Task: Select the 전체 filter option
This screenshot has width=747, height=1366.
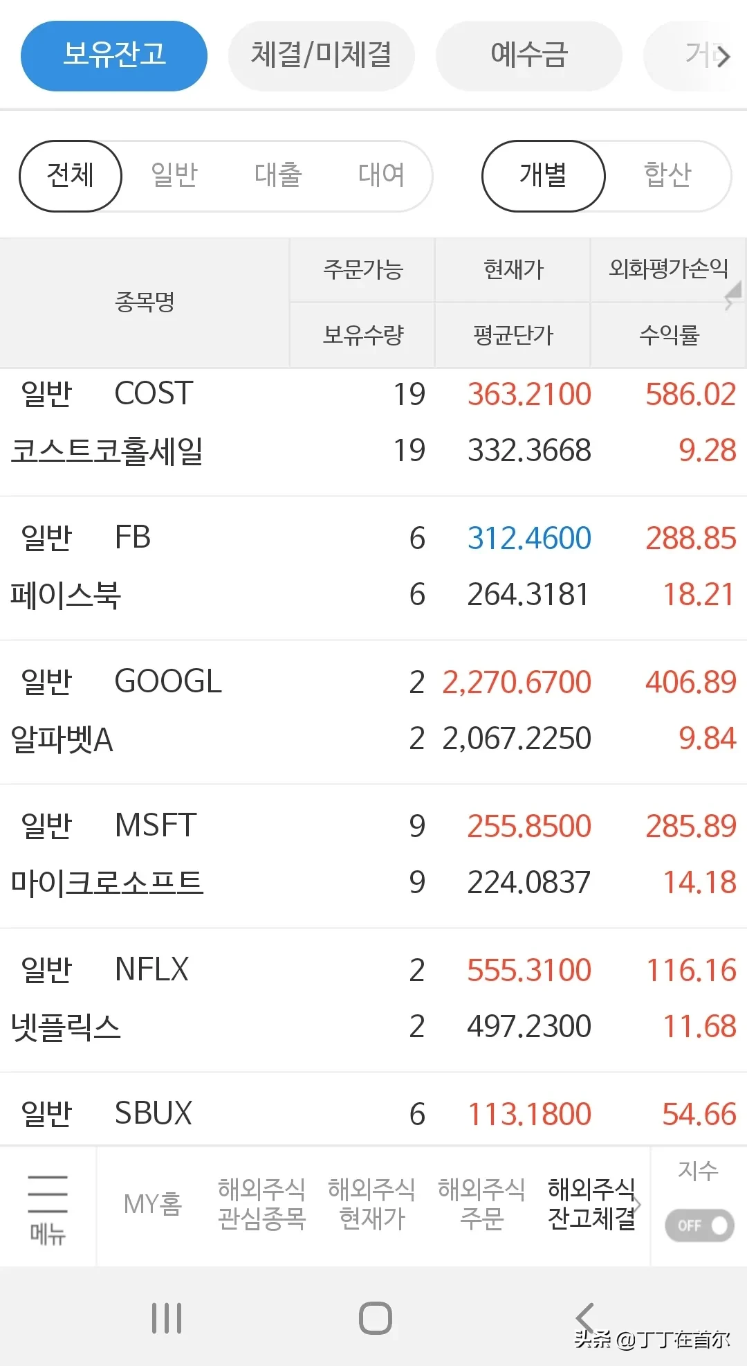Action: (x=71, y=175)
